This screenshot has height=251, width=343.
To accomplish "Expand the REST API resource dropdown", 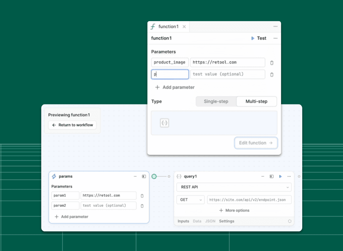I will tap(234, 188).
